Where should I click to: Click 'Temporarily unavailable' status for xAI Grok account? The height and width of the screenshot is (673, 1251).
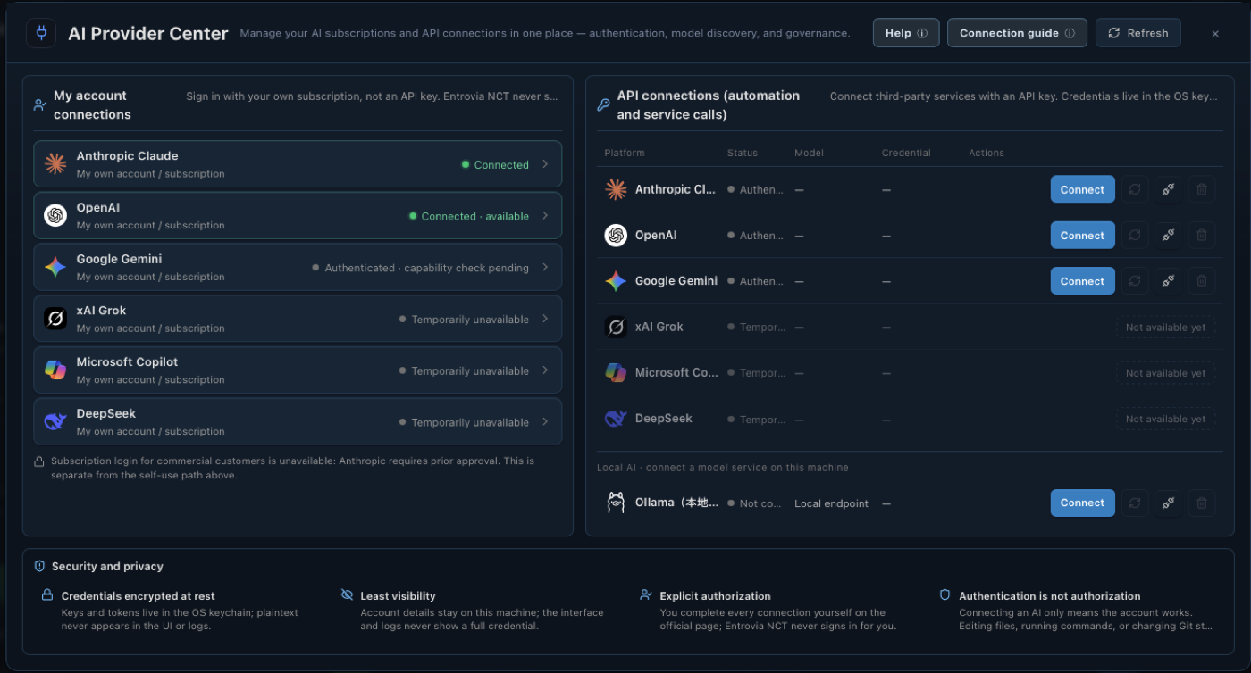coord(464,320)
